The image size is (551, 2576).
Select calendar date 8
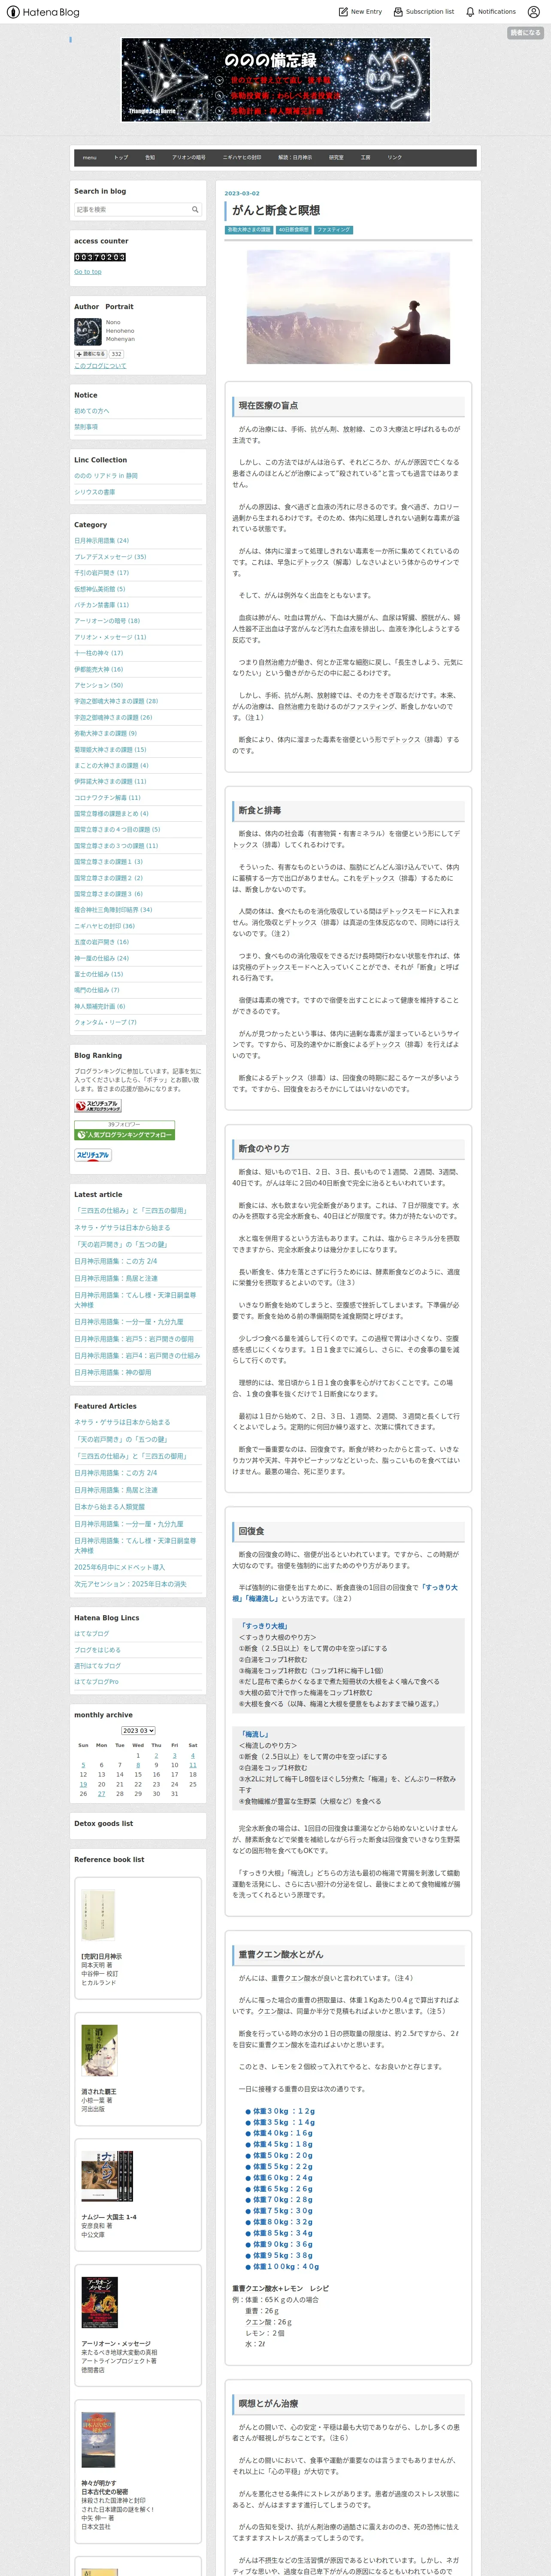138,1765
